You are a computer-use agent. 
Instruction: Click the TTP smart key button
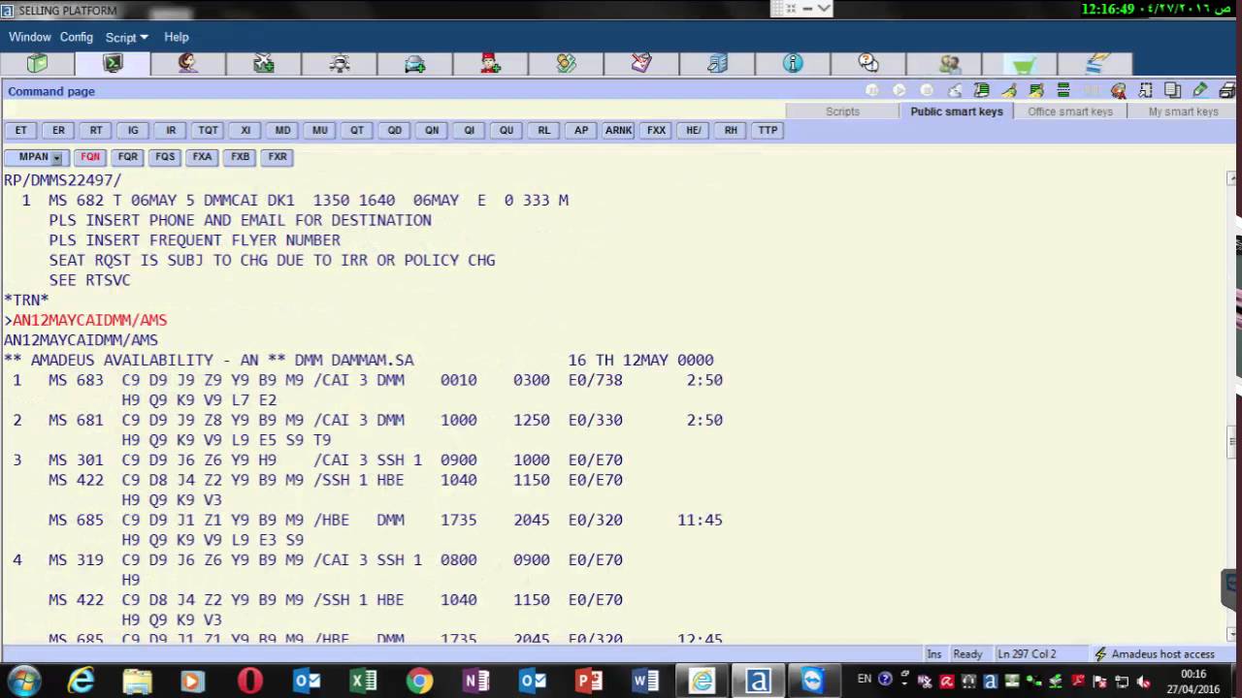click(768, 130)
